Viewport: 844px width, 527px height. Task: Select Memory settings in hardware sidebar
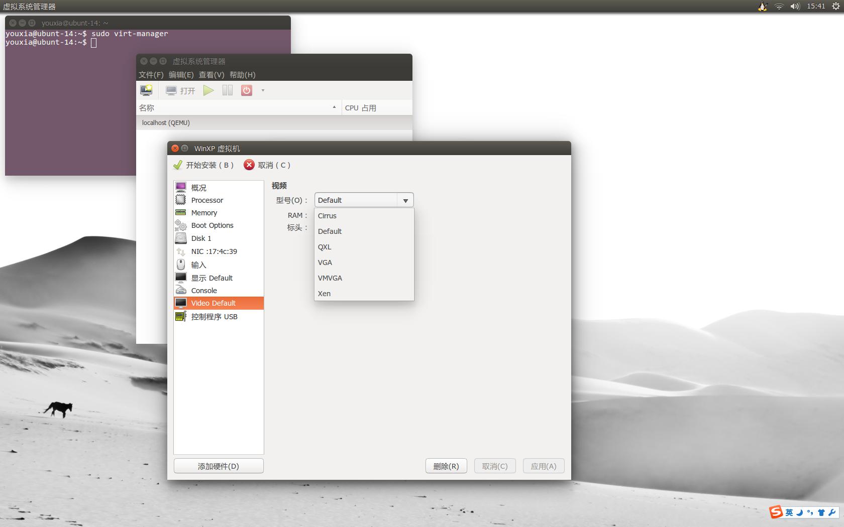[x=204, y=212]
